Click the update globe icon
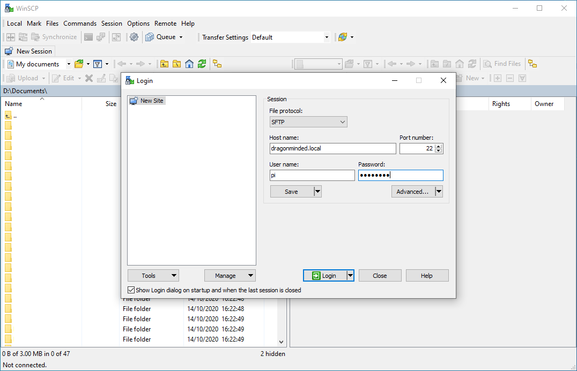Image resolution: width=577 pixels, height=371 pixels. pos(343,37)
